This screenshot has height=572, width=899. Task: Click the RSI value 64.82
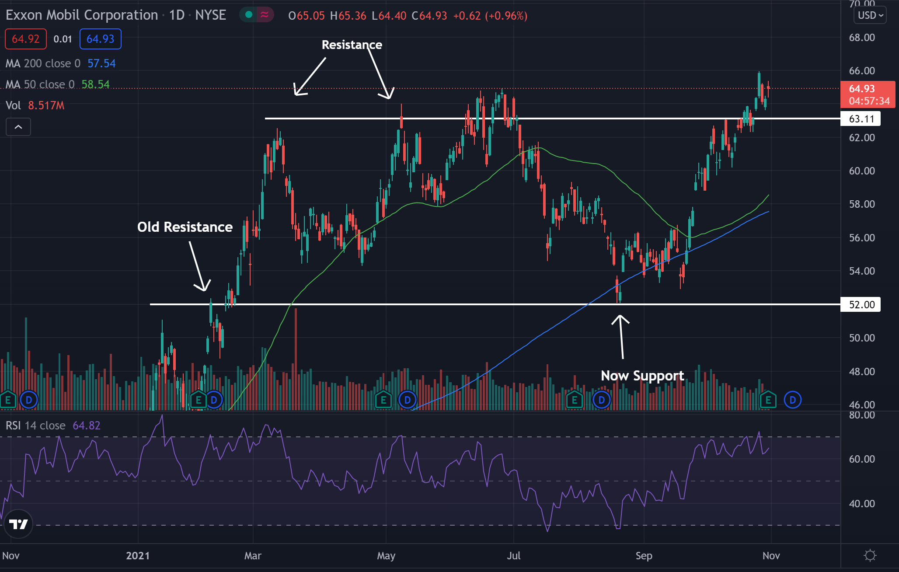pyautogui.click(x=86, y=426)
